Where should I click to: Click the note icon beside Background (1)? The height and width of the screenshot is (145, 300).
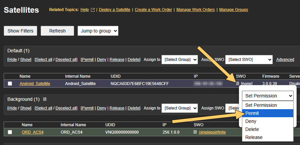(x=45, y=99)
